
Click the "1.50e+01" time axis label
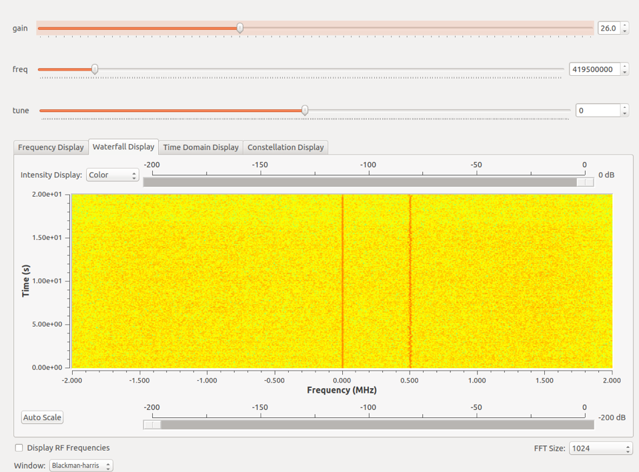click(x=47, y=237)
